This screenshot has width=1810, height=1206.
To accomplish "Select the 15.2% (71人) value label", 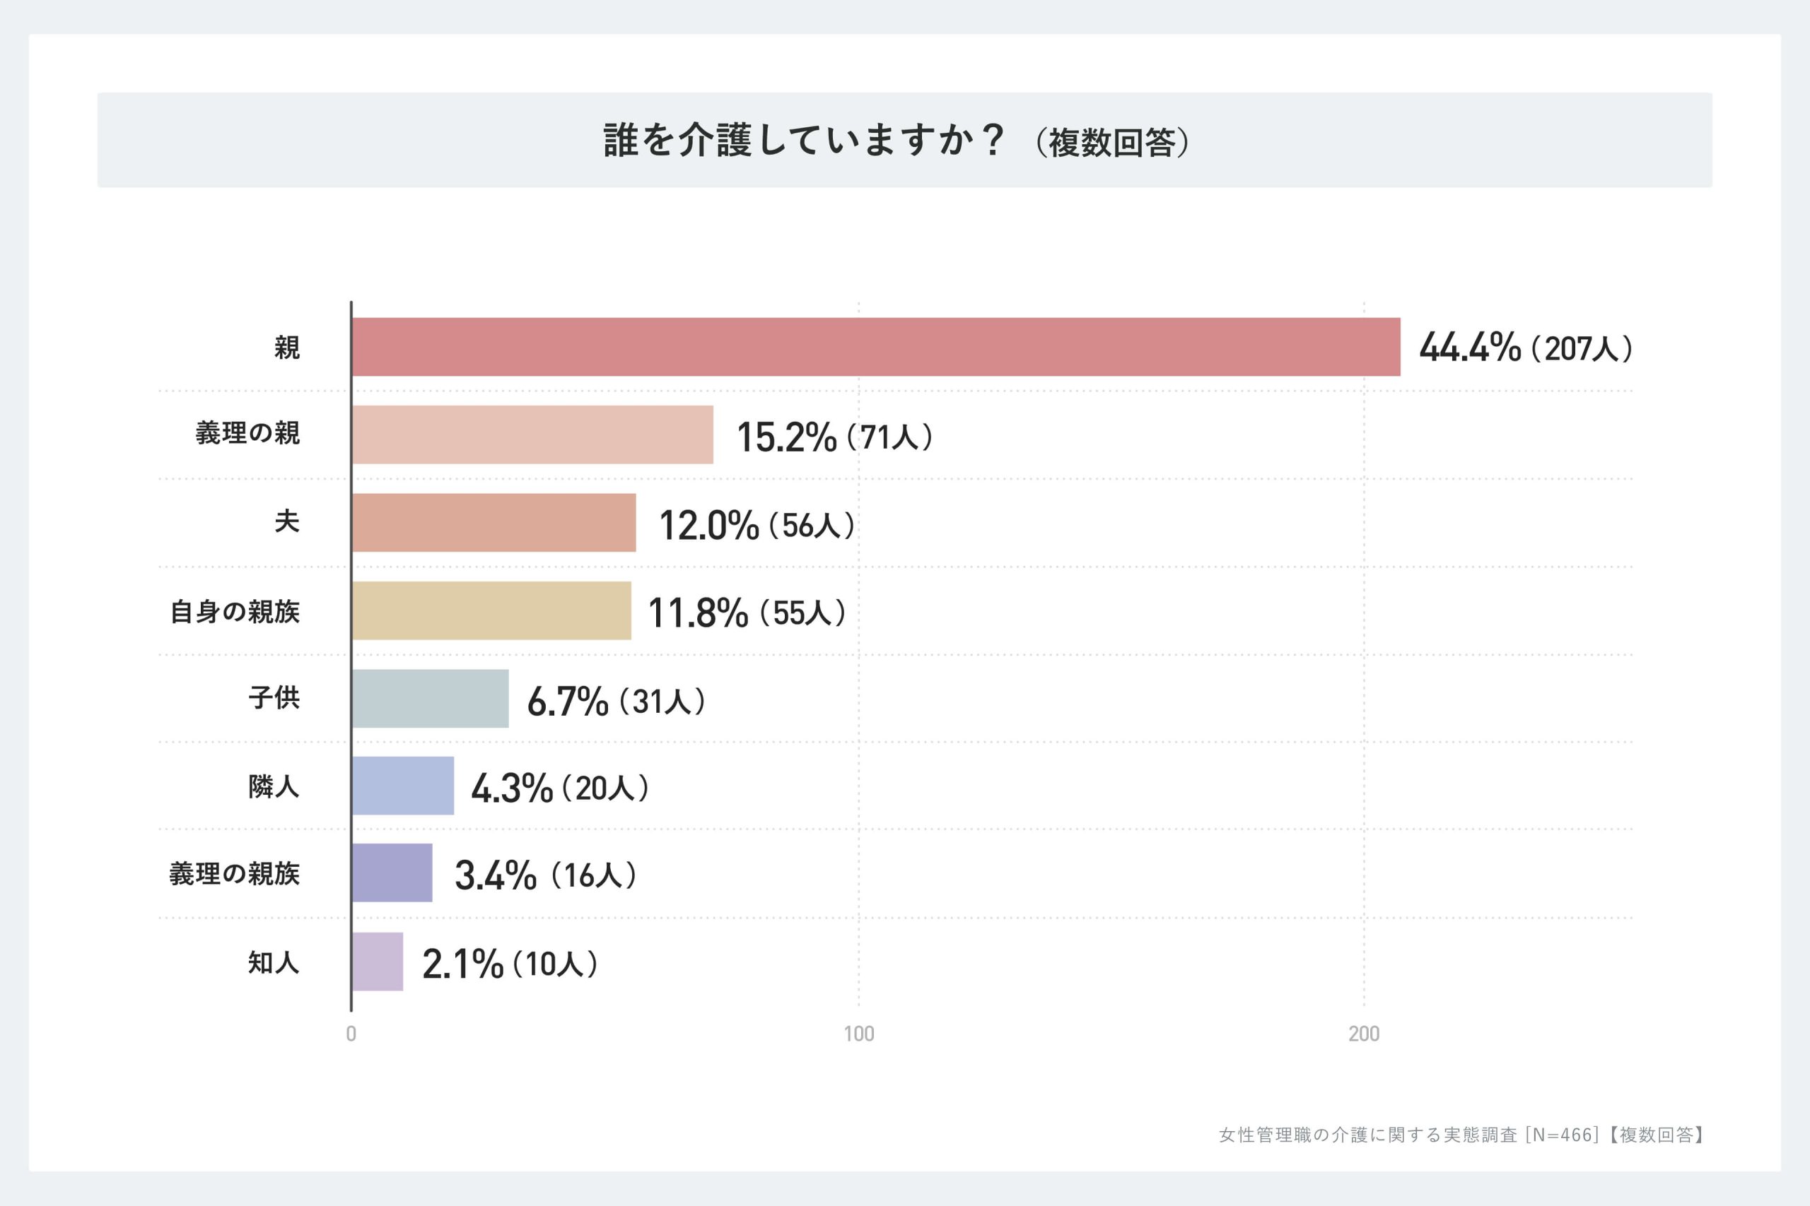I will pyautogui.click(x=835, y=437).
